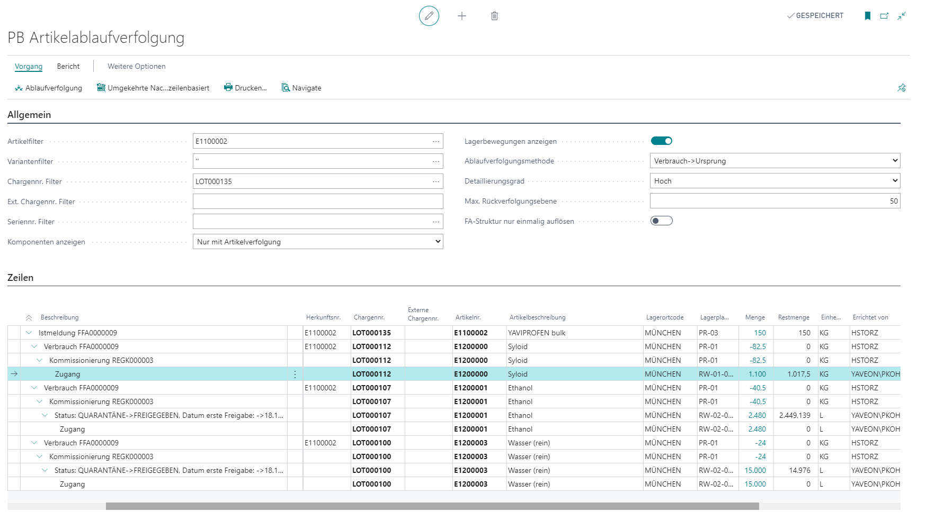
Task: Click the bookmark icon
Action: coord(868,16)
